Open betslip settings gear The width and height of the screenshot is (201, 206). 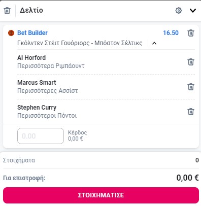(179, 11)
